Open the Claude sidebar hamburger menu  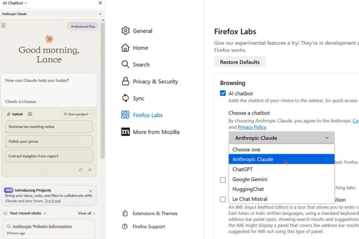4,25
